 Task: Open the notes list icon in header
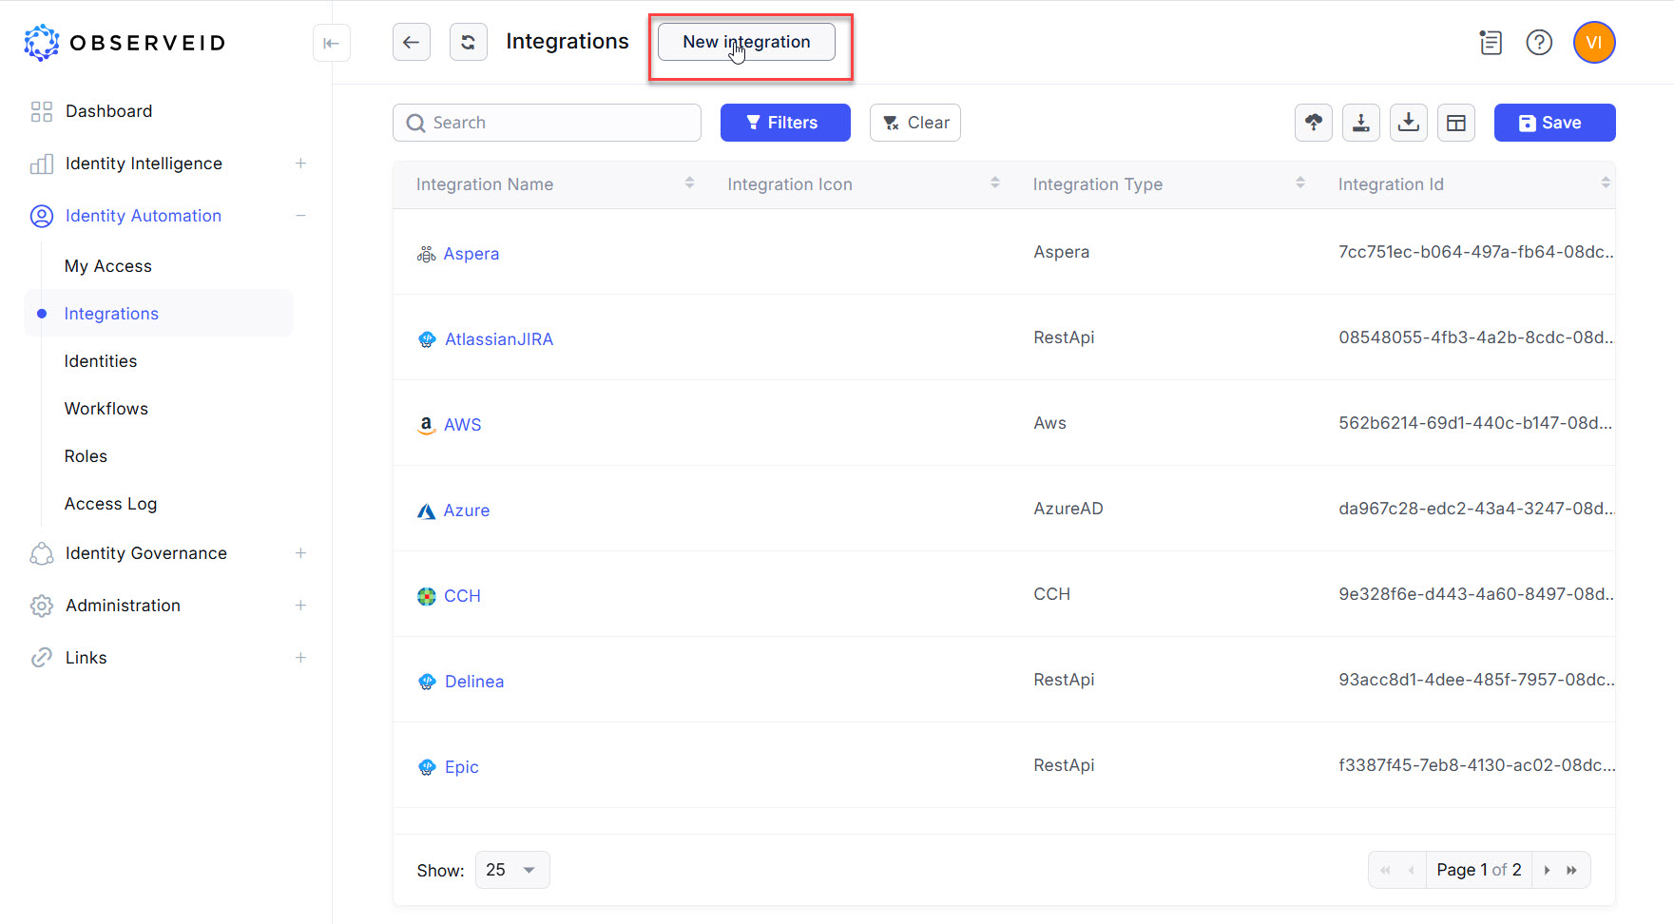1491,43
